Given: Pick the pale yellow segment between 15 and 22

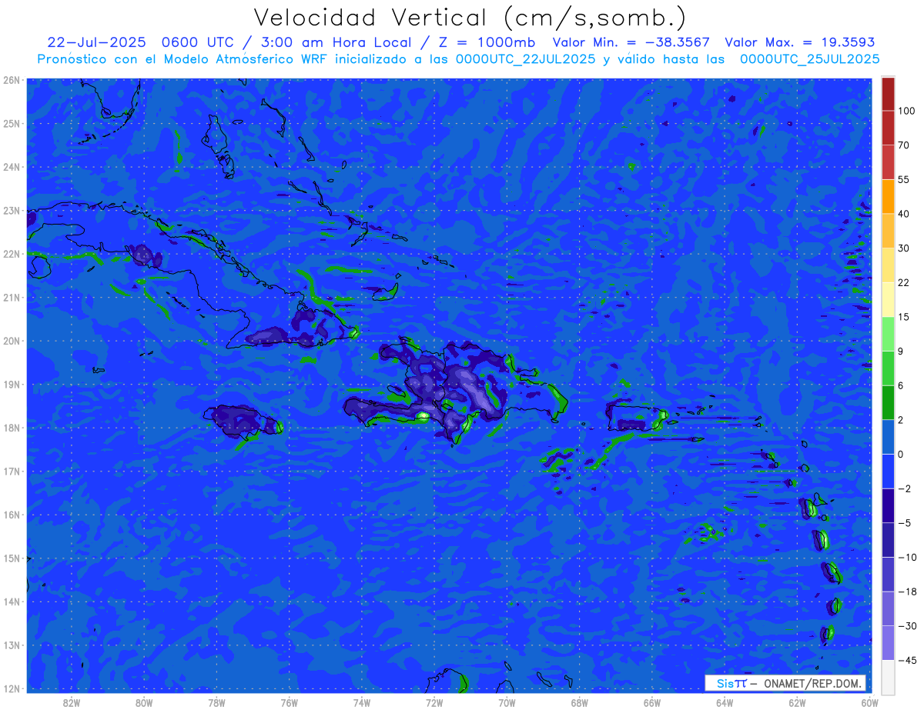Looking at the screenshot, I should click(888, 299).
